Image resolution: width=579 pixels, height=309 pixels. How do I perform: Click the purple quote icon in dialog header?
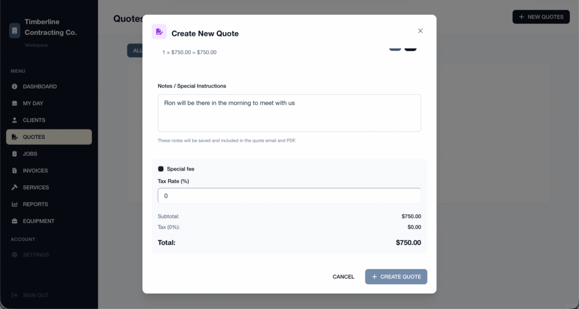point(159,32)
